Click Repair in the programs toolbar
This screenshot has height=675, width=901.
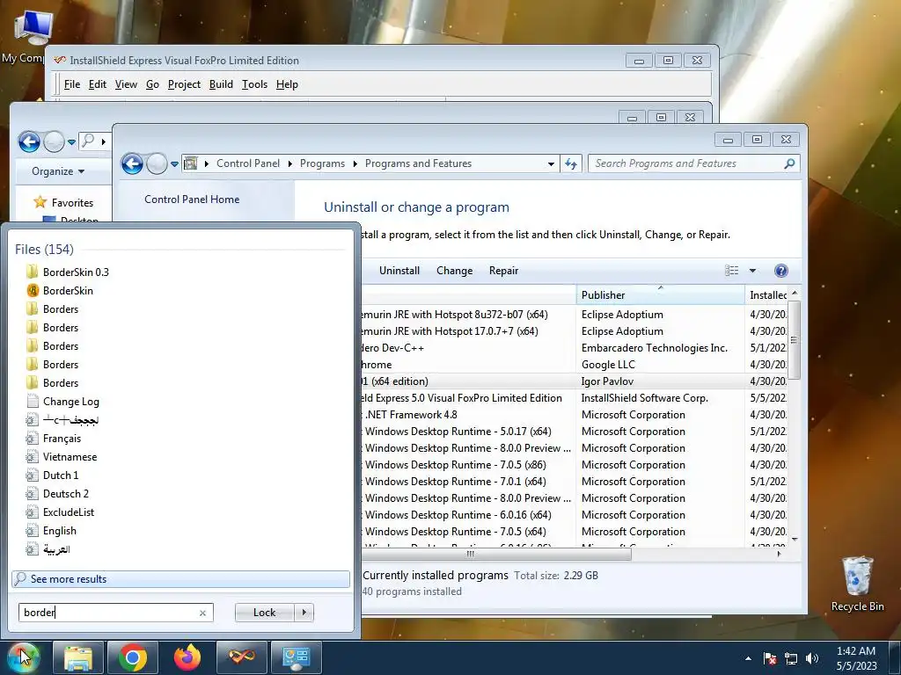point(503,271)
